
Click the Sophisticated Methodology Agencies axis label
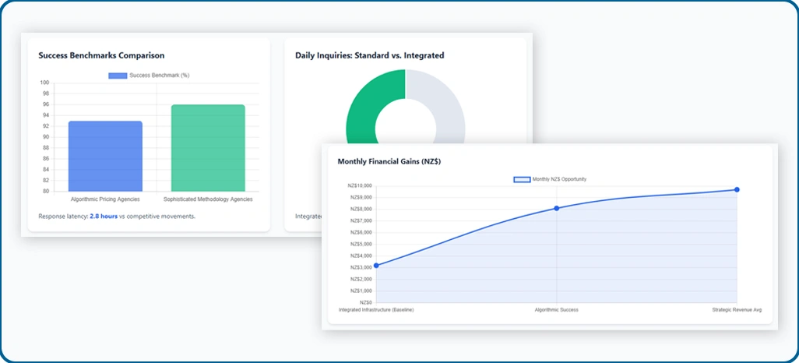(x=208, y=199)
